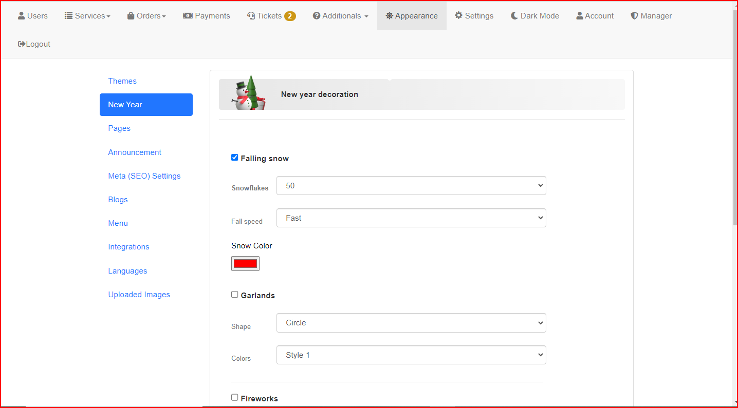Click the Logout arrow icon

[x=22, y=44]
